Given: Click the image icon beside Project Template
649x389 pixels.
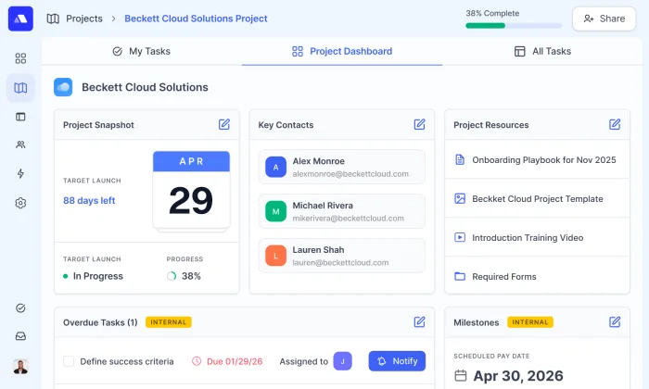Looking at the screenshot, I should (x=460, y=198).
